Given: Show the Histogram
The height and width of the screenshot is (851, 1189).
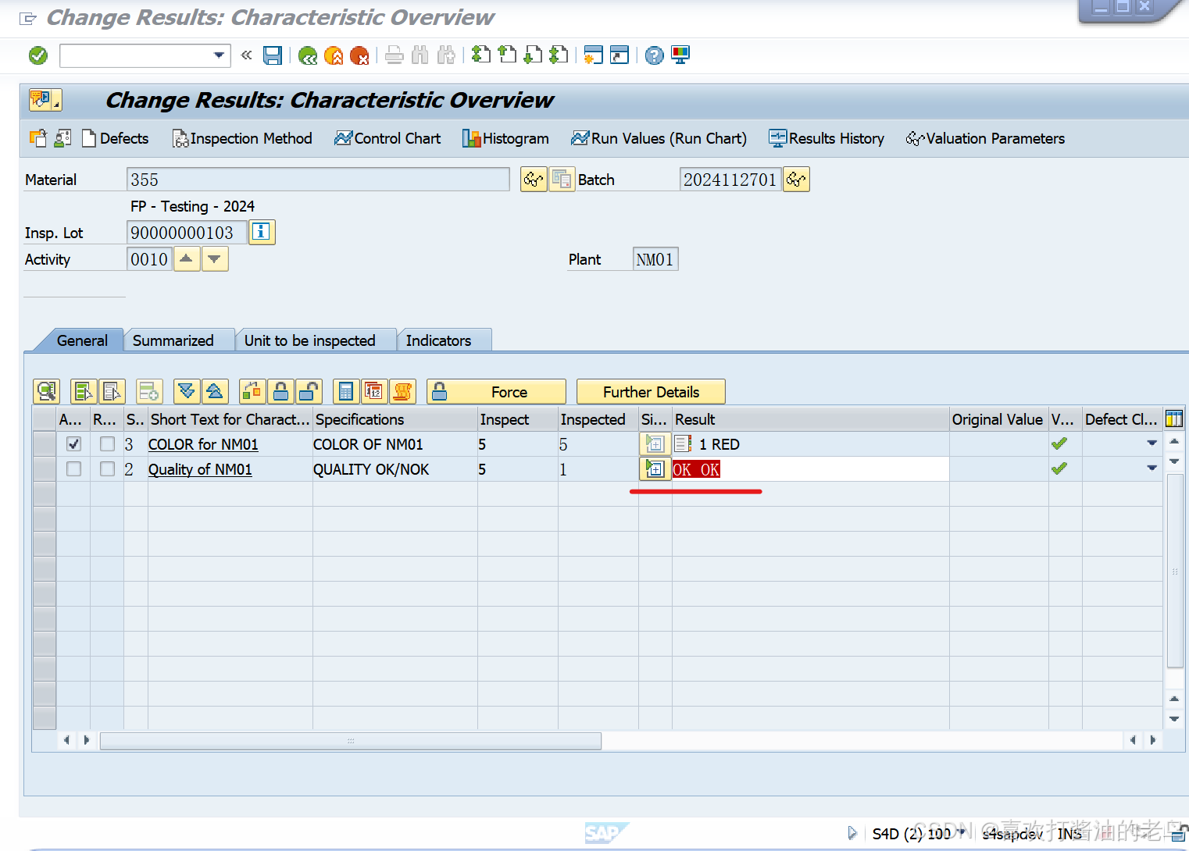Looking at the screenshot, I should click(505, 138).
